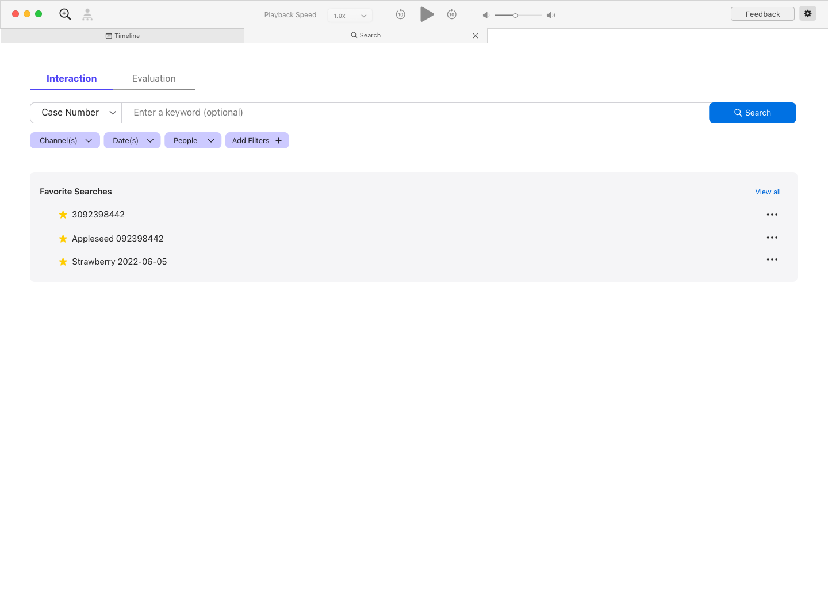Switch to the Timeline tab
This screenshot has width=828, height=589.
[122, 35]
